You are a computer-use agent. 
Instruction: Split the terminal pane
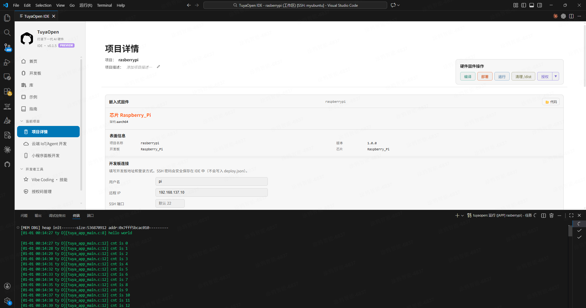point(544,215)
